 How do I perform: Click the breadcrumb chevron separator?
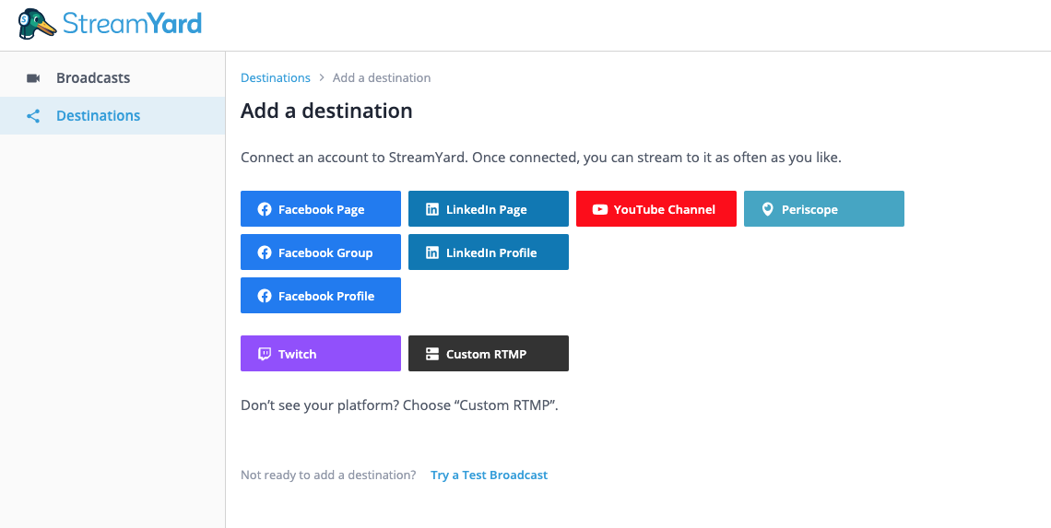322,78
